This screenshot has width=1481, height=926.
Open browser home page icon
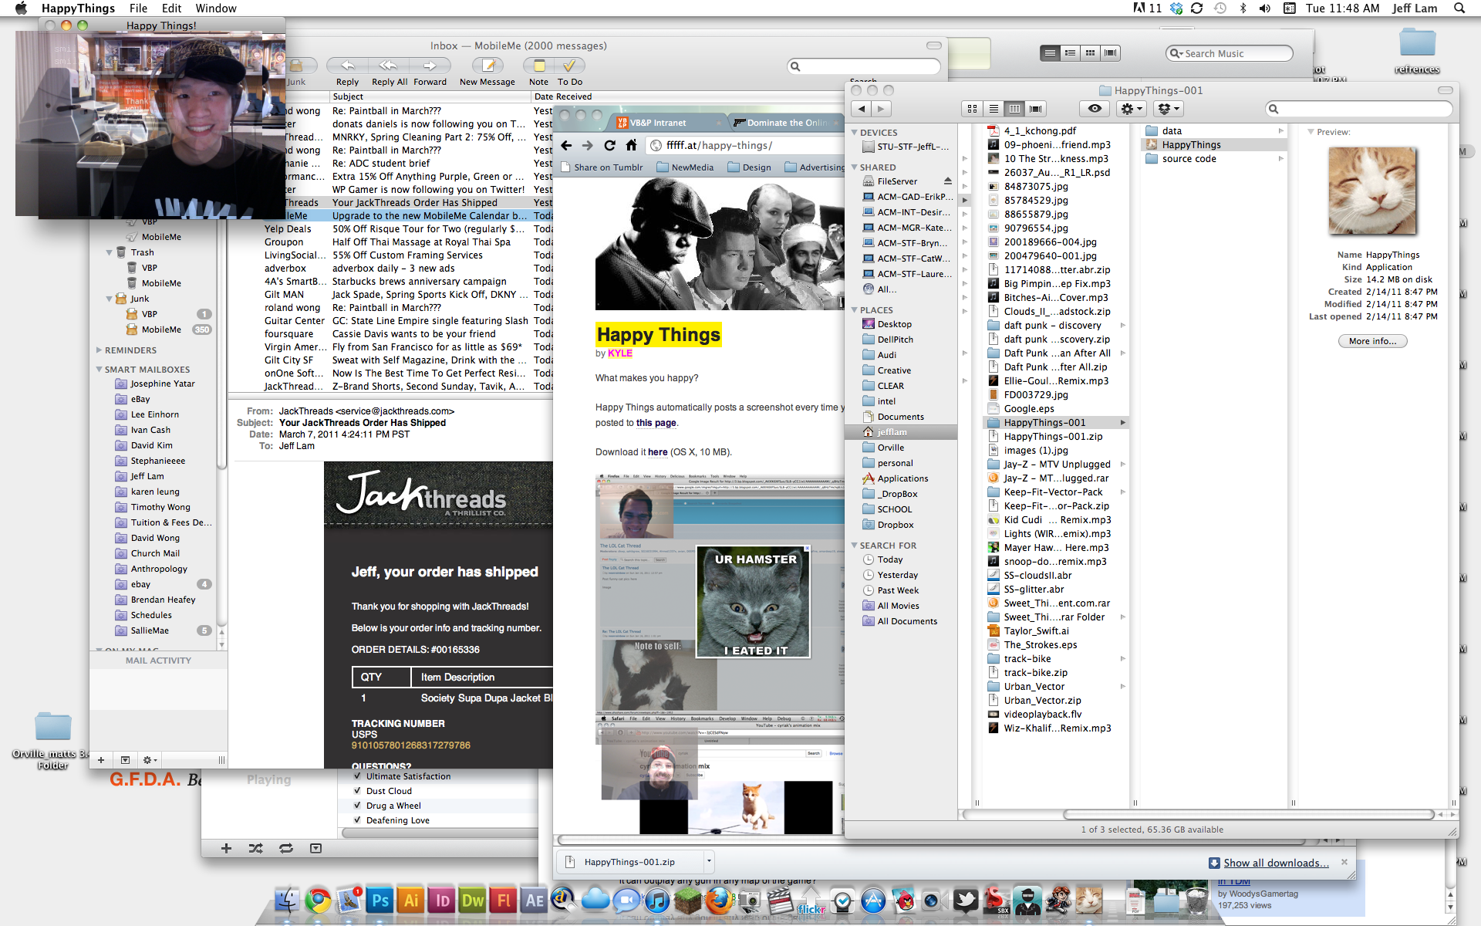(631, 145)
